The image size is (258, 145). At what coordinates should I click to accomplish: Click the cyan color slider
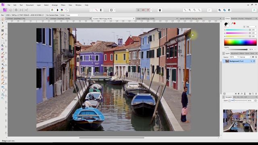pos(238,30)
